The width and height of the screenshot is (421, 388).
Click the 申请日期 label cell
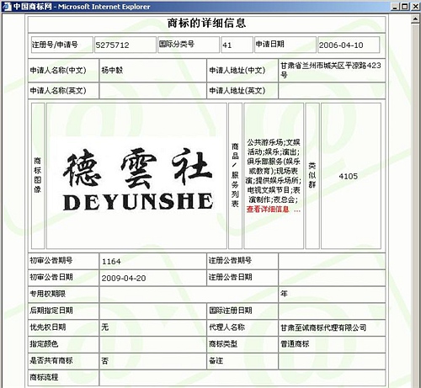tap(285, 45)
